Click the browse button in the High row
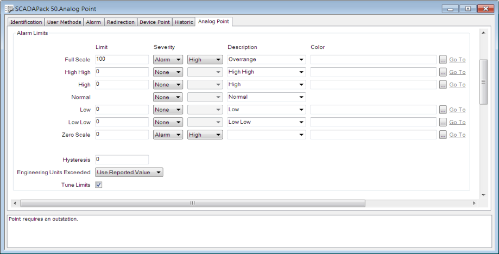Image resolution: width=499 pixels, height=254 pixels. (443, 85)
